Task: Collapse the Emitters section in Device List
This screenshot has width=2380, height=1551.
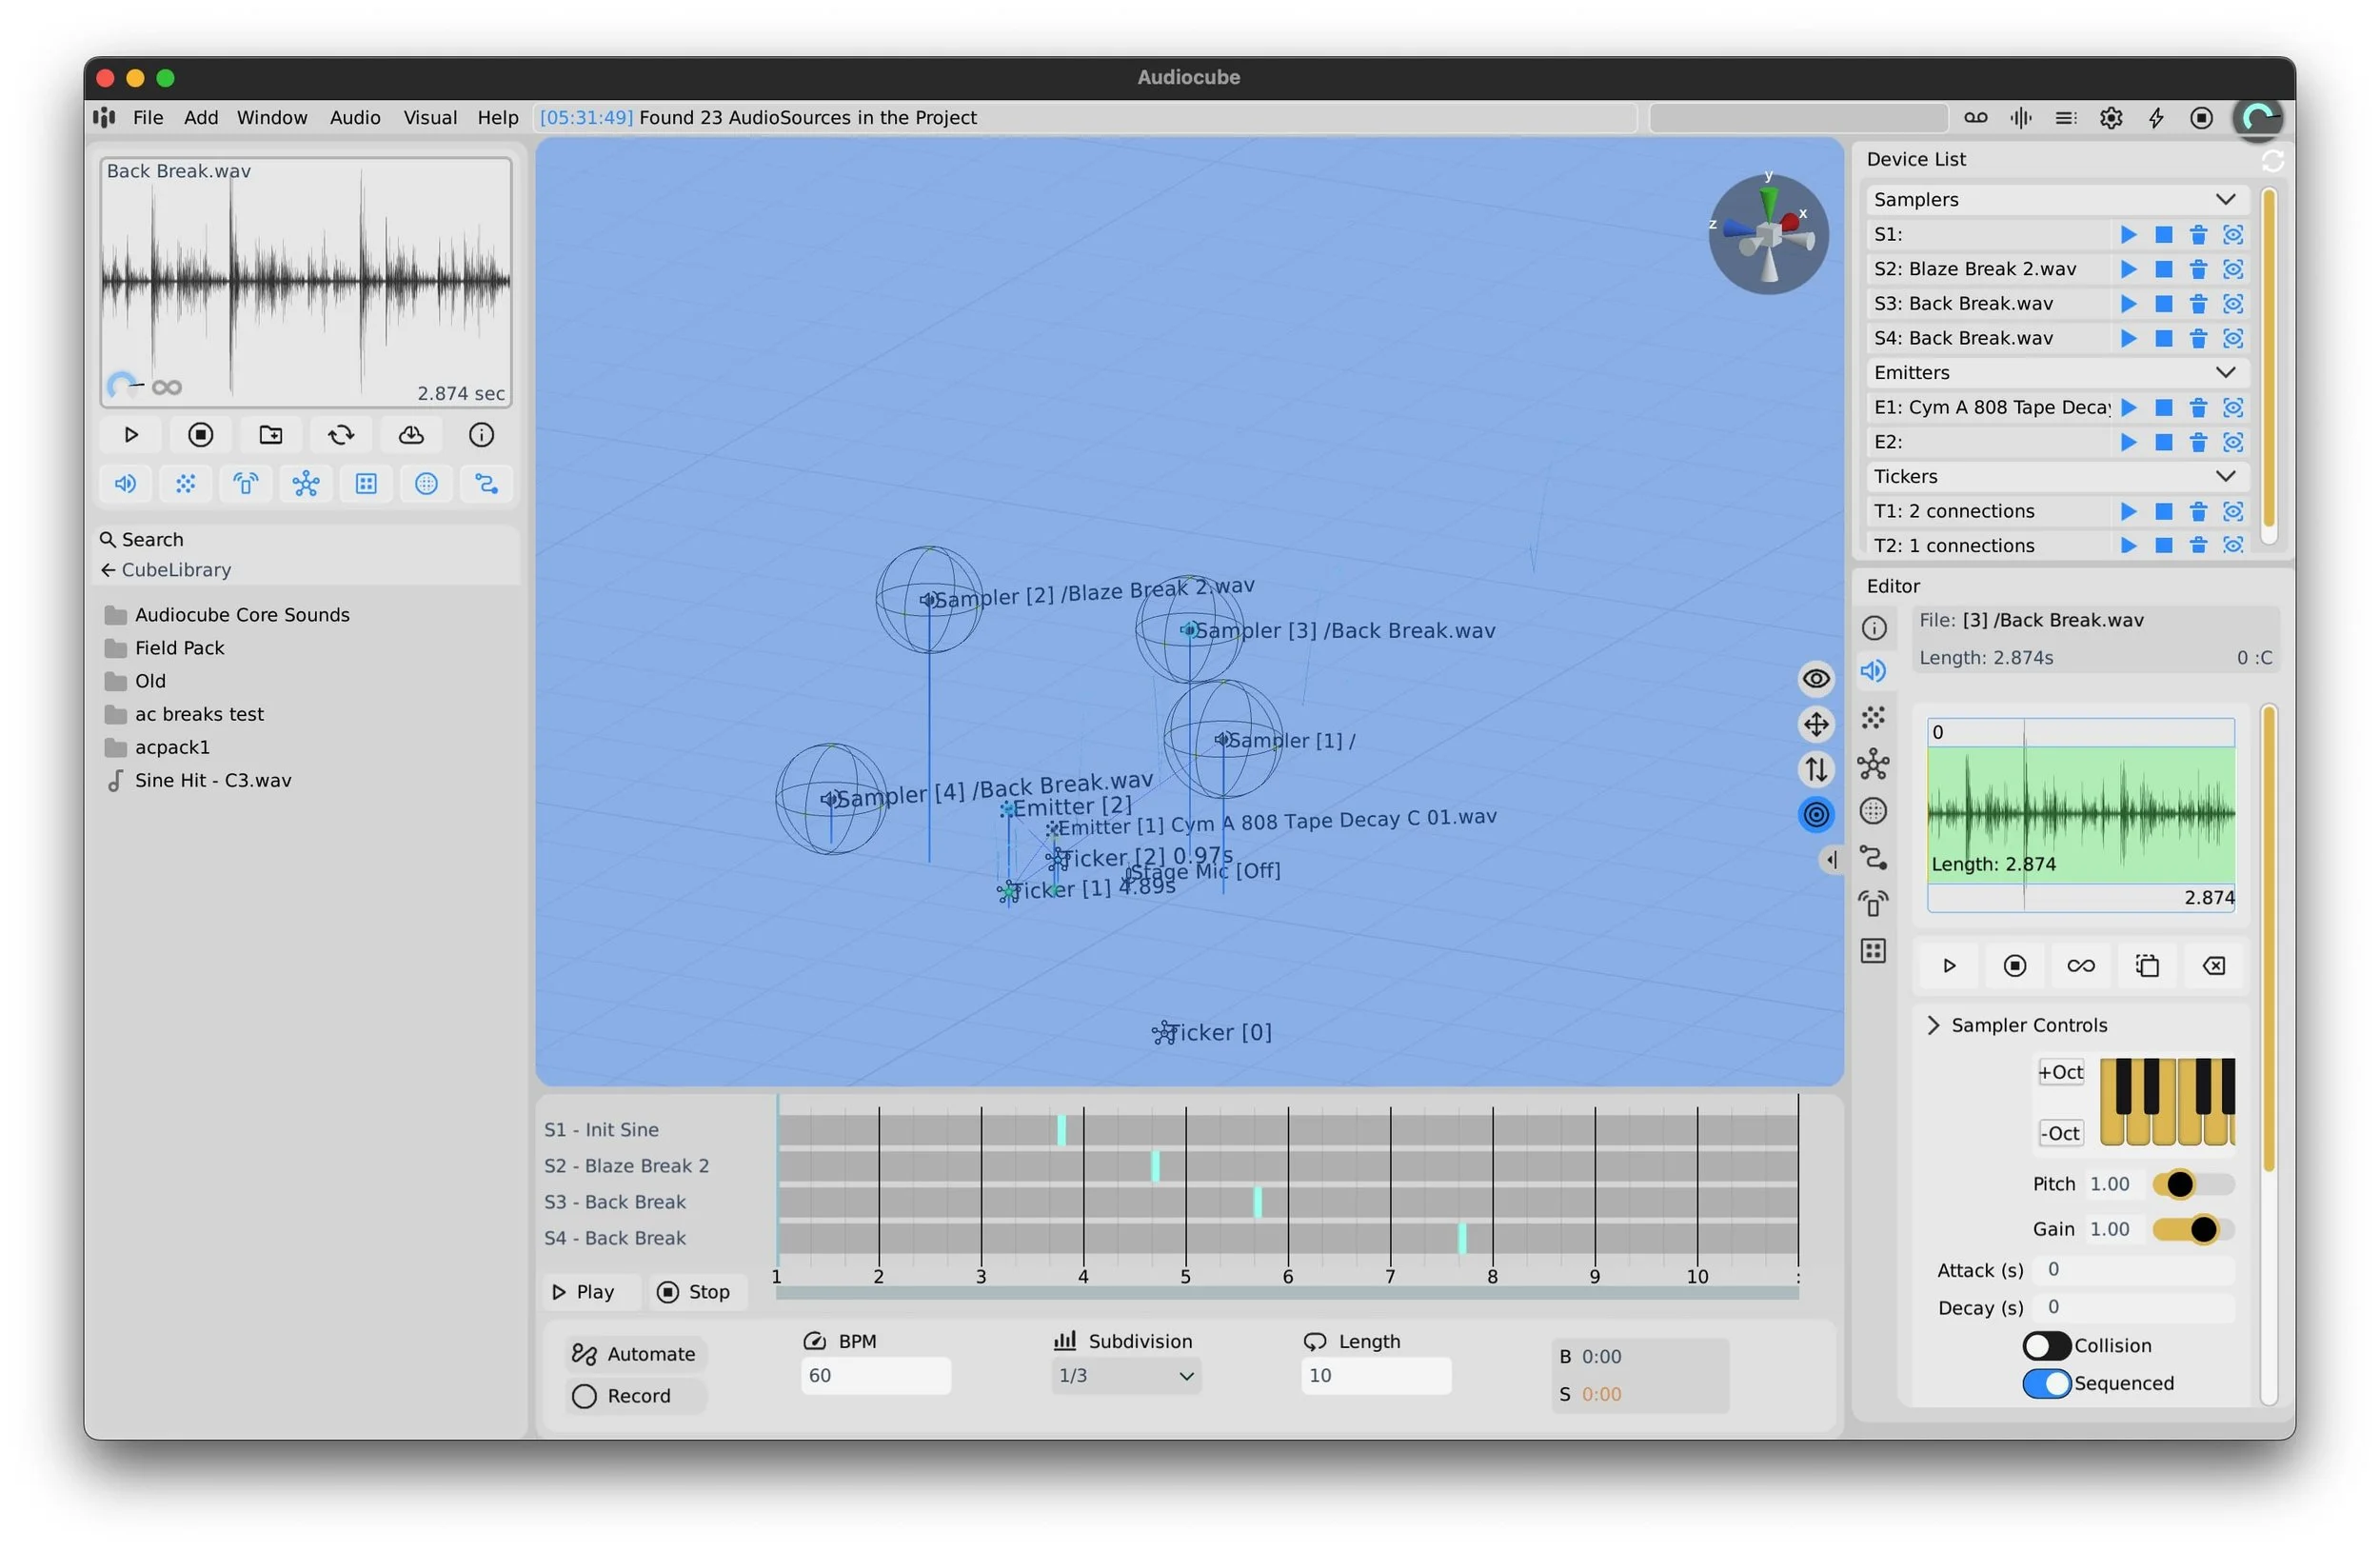Action: (2227, 372)
